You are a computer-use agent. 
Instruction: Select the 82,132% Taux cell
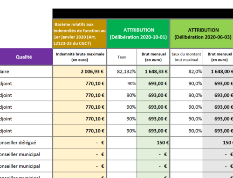122,72
